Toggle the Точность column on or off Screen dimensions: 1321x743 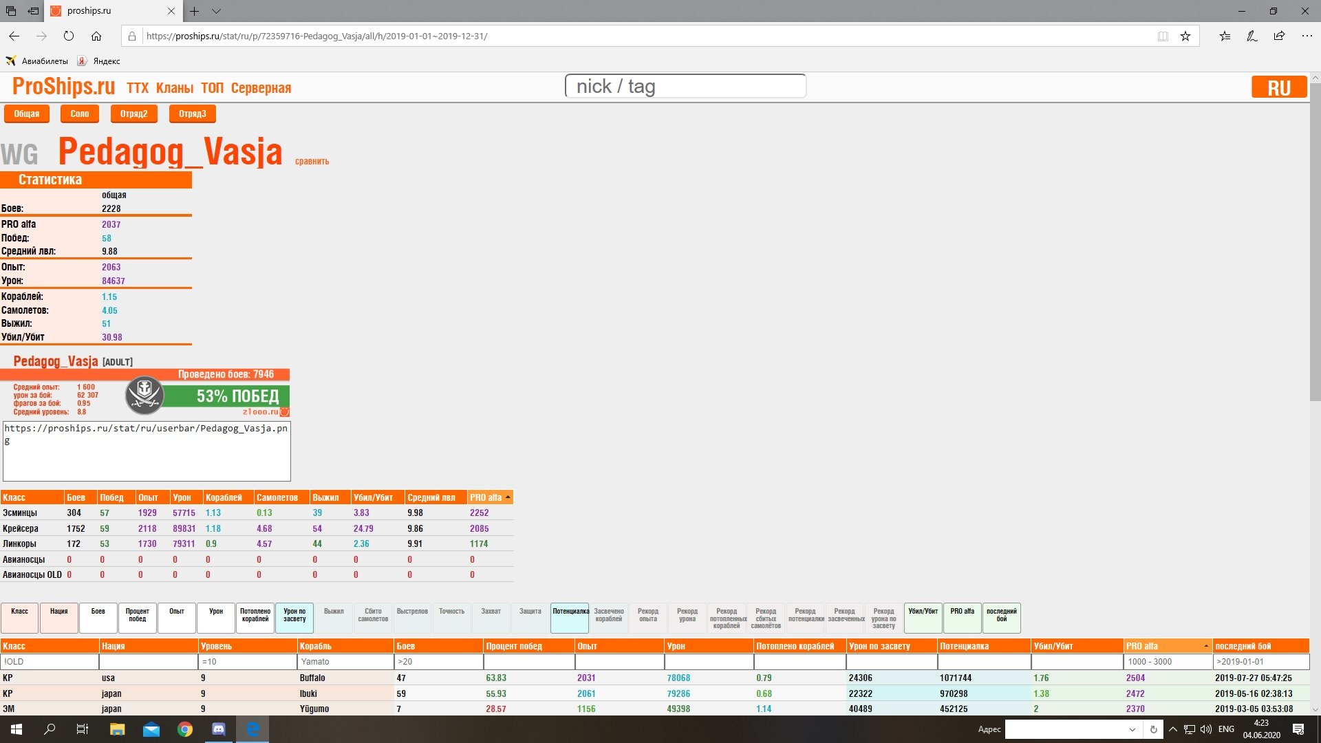coord(451,618)
